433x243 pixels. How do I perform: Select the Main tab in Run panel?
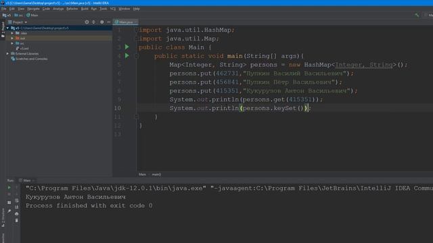click(27, 180)
